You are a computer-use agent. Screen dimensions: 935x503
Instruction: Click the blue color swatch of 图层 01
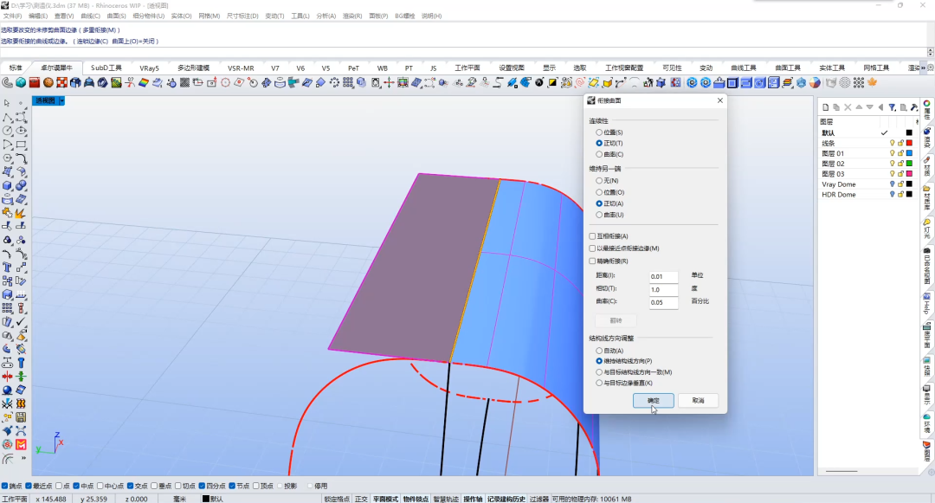[909, 153]
